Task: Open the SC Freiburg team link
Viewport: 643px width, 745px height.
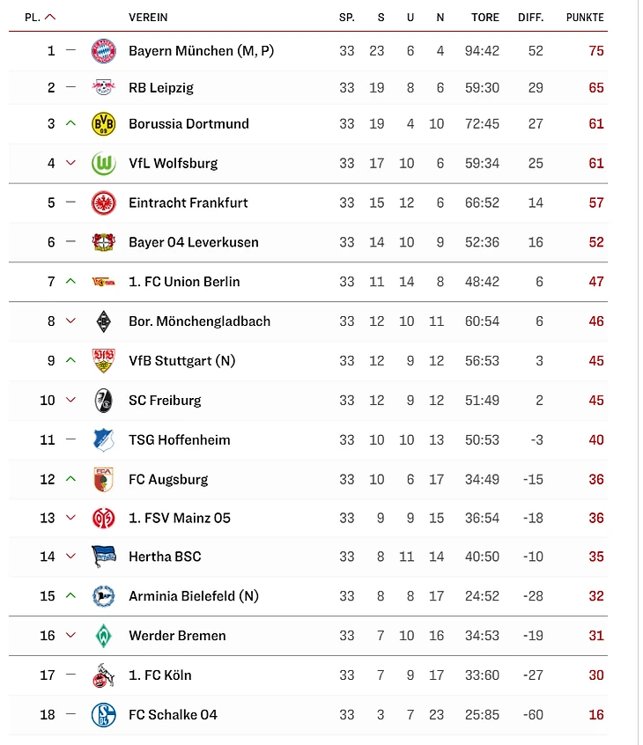Action: (165, 400)
